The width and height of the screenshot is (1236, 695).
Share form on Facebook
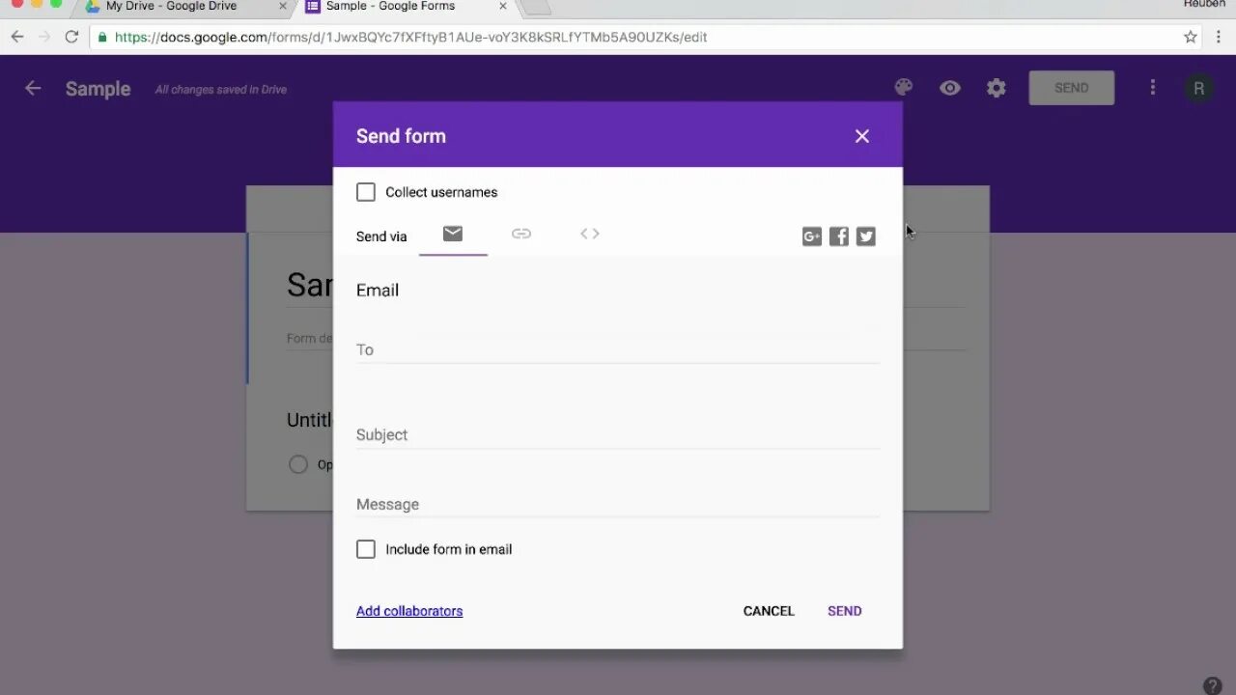click(x=839, y=236)
